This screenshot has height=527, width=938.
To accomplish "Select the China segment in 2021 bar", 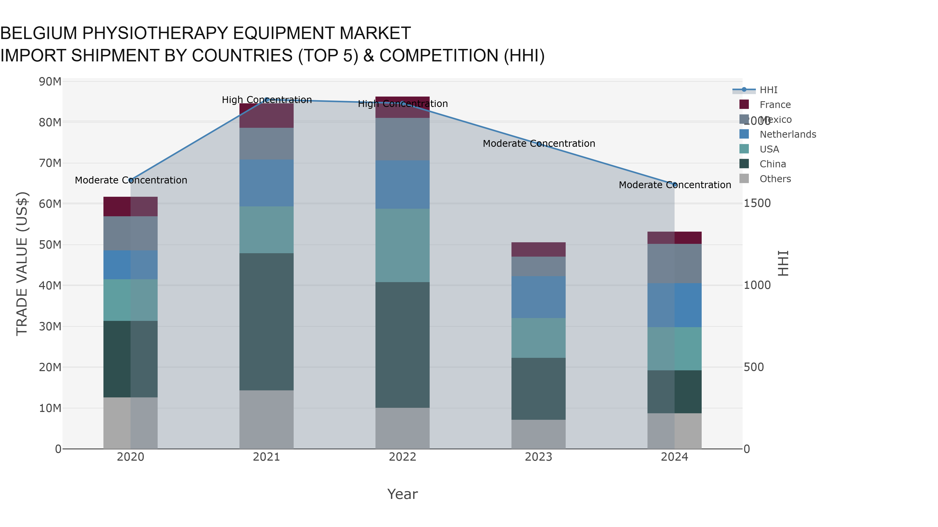I will tap(267, 322).
